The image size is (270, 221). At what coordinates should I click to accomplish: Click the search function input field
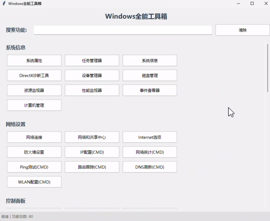(123, 30)
